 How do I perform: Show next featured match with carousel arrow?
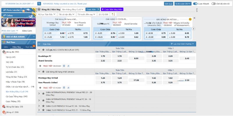click(x=193, y=29)
